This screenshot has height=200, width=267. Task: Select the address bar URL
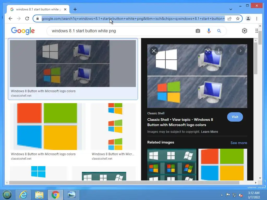pyautogui.click(x=133, y=18)
